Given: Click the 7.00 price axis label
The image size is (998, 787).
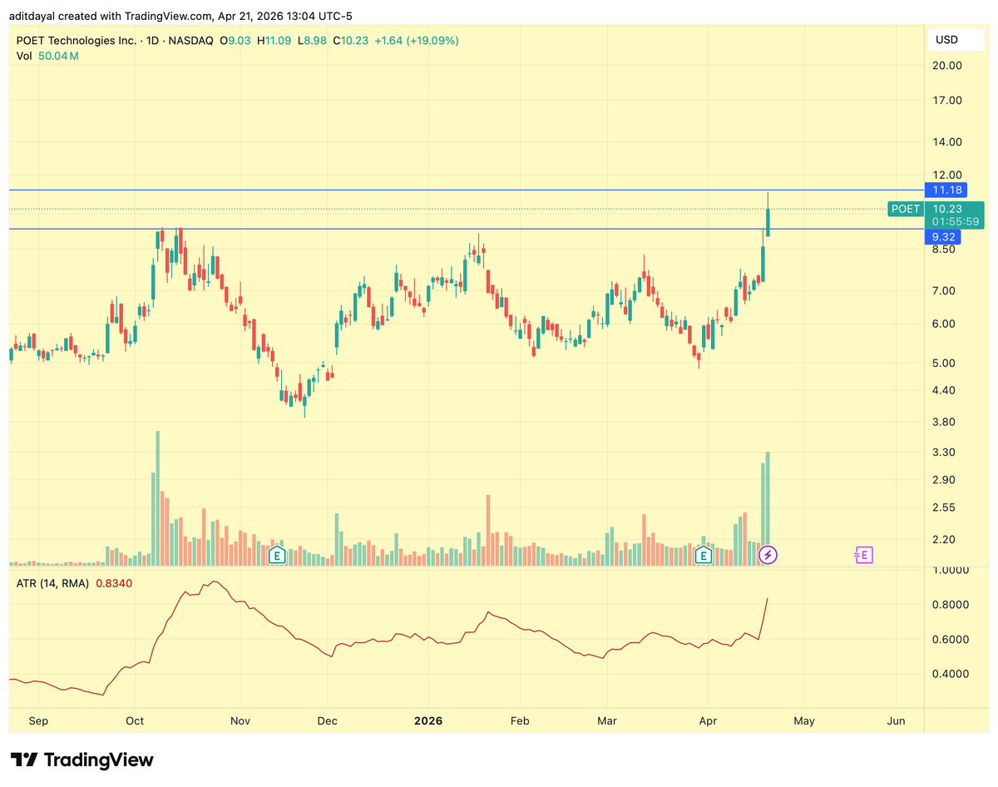Looking at the screenshot, I should (945, 291).
